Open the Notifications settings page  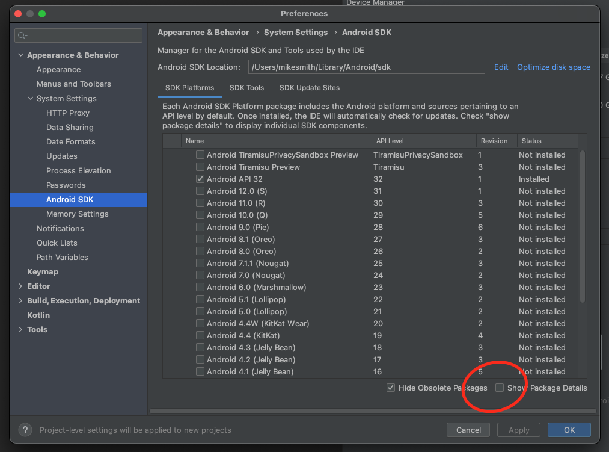click(x=60, y=228)
